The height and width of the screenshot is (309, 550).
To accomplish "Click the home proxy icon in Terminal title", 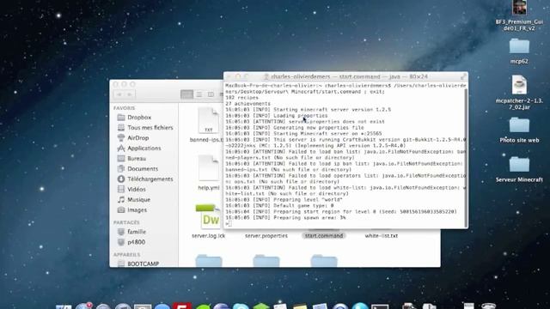I will (x=266, y=76).
